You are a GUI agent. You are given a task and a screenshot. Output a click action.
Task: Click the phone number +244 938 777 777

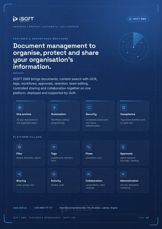43,208
